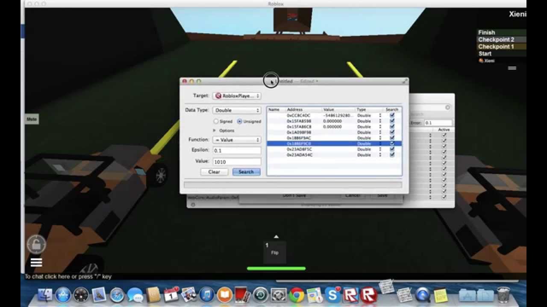547x307 pixels.
Task: Open the Roblox hamburger menu icon
Action: (36, 263)
